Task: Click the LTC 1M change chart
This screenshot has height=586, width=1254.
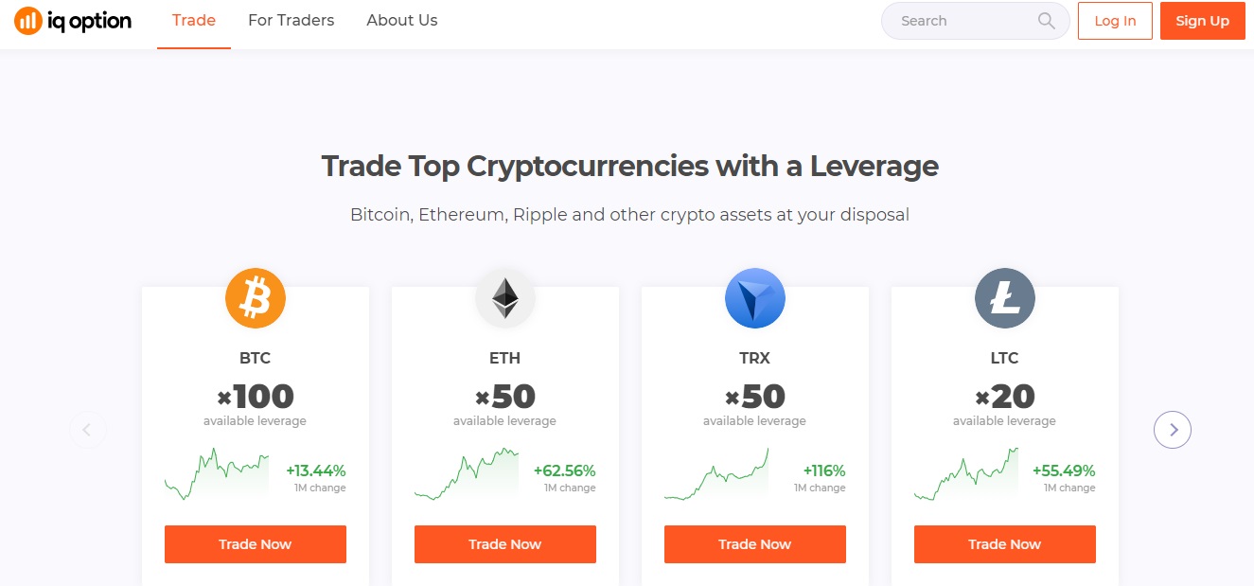Action: click(x=966, y=474)
